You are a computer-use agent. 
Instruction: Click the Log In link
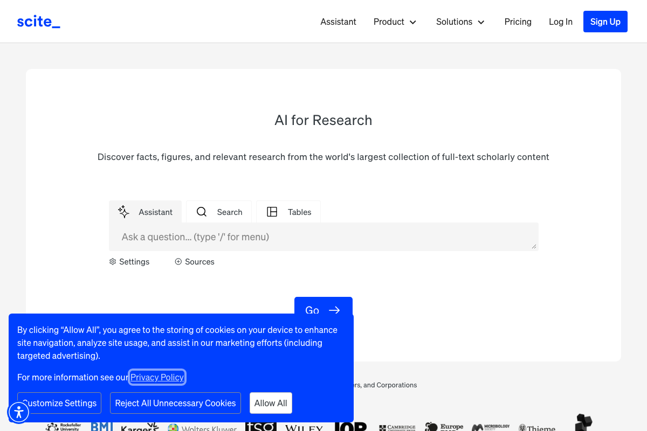coord(560,22)
